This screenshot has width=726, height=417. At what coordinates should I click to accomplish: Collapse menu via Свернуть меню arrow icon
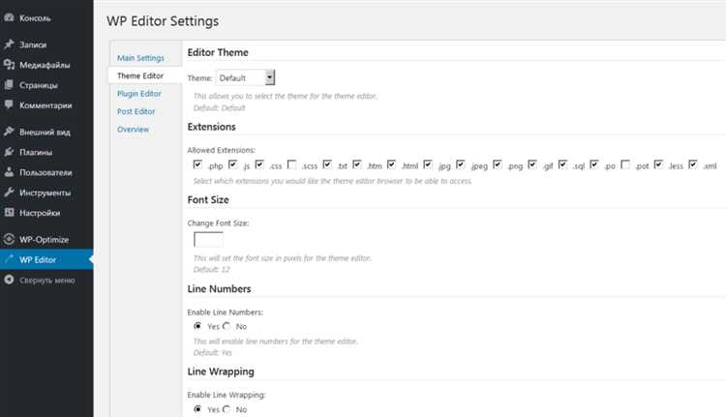coord(9,280)
